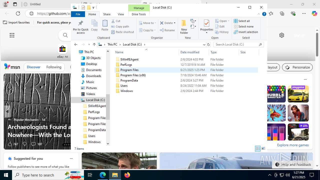Create a New folder
320x180 pixels.
click(184, 27)
